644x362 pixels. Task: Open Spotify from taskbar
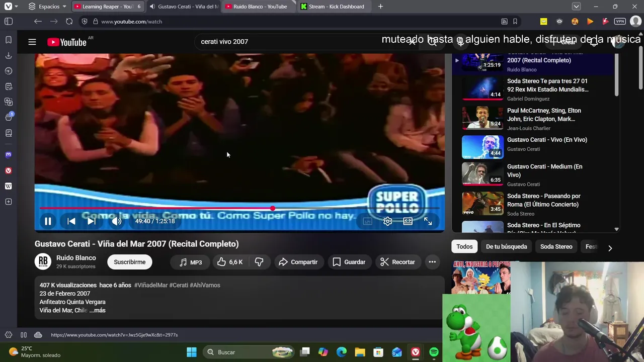[434, 352]
